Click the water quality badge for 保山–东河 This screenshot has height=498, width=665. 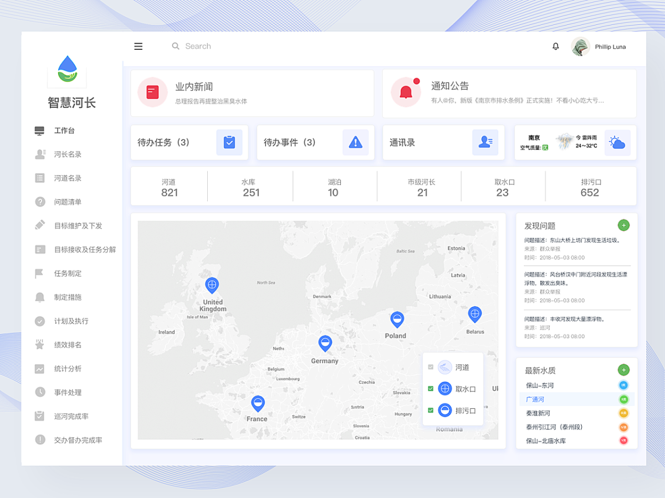coord(623,385)
